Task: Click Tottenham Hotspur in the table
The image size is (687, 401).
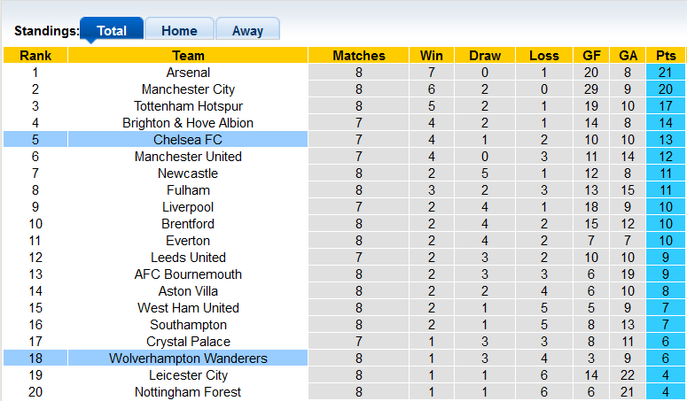Action: click(188, 106)
